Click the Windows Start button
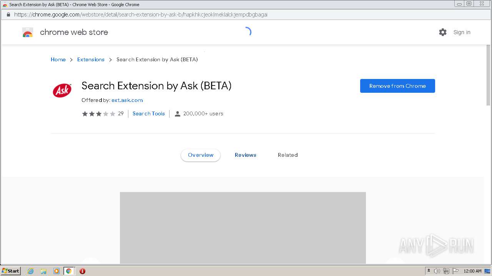This screenshot has height=276, width=492. 10,271
